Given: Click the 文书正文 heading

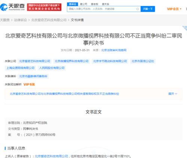Looking at the screenshot, I should [93, 112].
